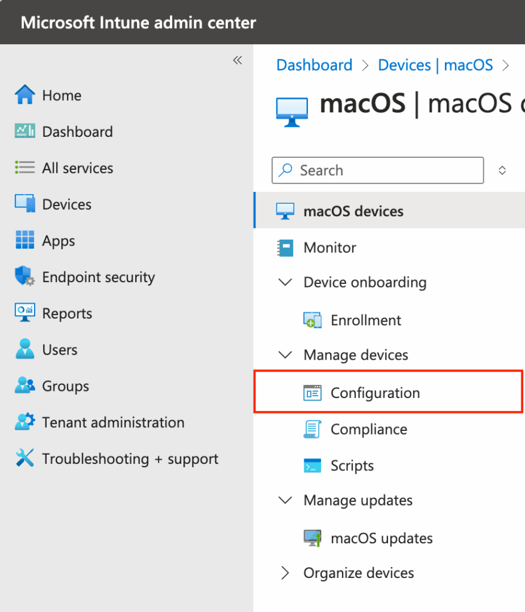The image size is (525, 612).
Task: Expand the Organize devices section
Action: 286,573
